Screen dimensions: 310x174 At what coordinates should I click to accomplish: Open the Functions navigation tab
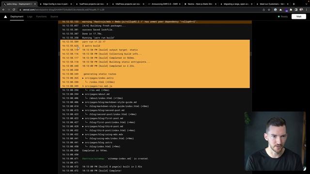point(41,16)
